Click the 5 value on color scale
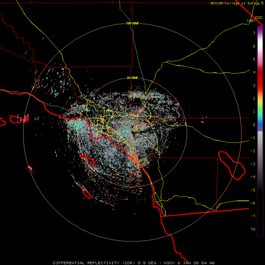Screen dimensions: 265x265 tap(254, 59)
